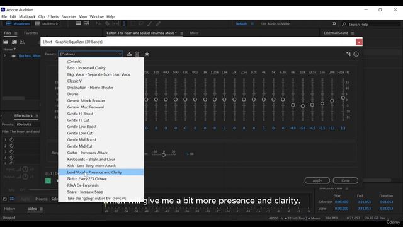The width and height of the screenshot is (403, 227).
Task: Close the Graphic Equalizer dialog with red X
Action: (x=359, y=42)
